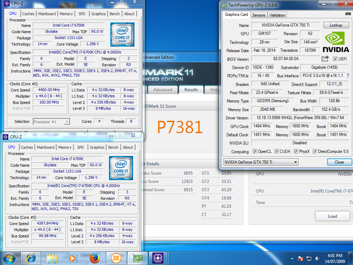Click the volume speaker tray icon

(x=317, y=258)
